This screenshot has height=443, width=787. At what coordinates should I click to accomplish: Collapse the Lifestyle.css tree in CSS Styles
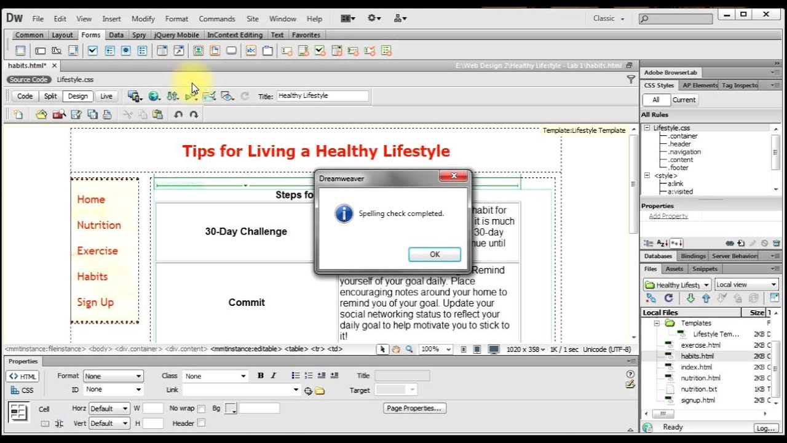647,128
